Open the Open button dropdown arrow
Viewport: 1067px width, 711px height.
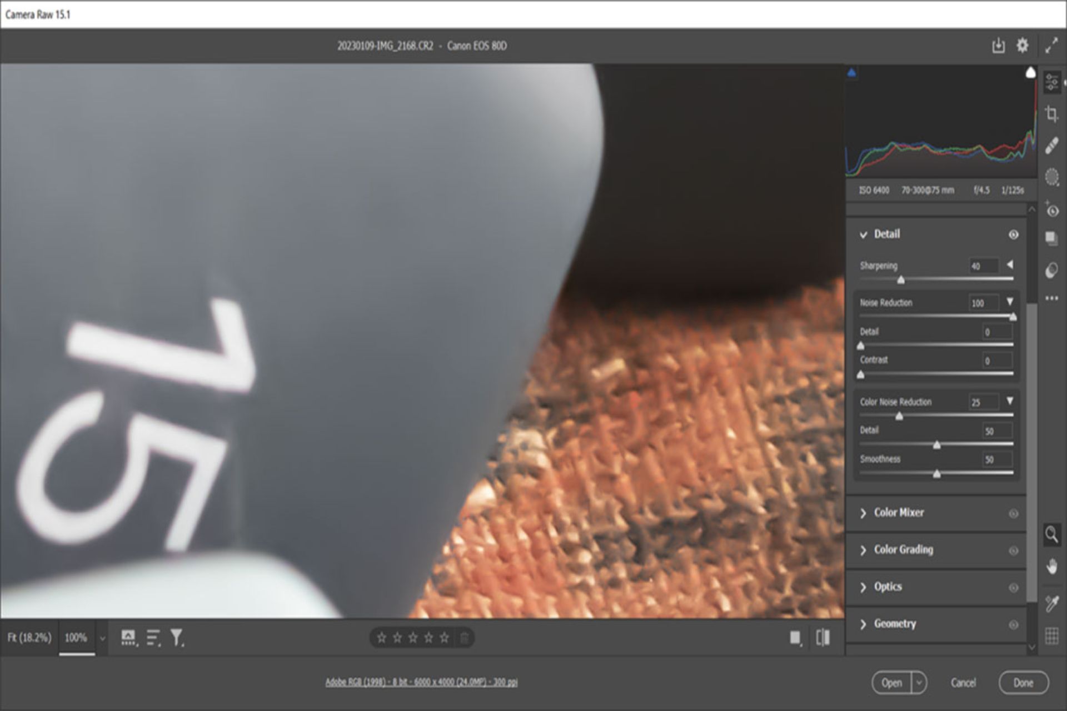pyautogui.click(x=919, y=682)
